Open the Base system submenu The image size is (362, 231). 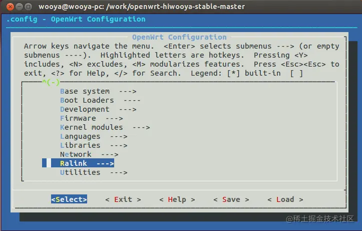98,91
